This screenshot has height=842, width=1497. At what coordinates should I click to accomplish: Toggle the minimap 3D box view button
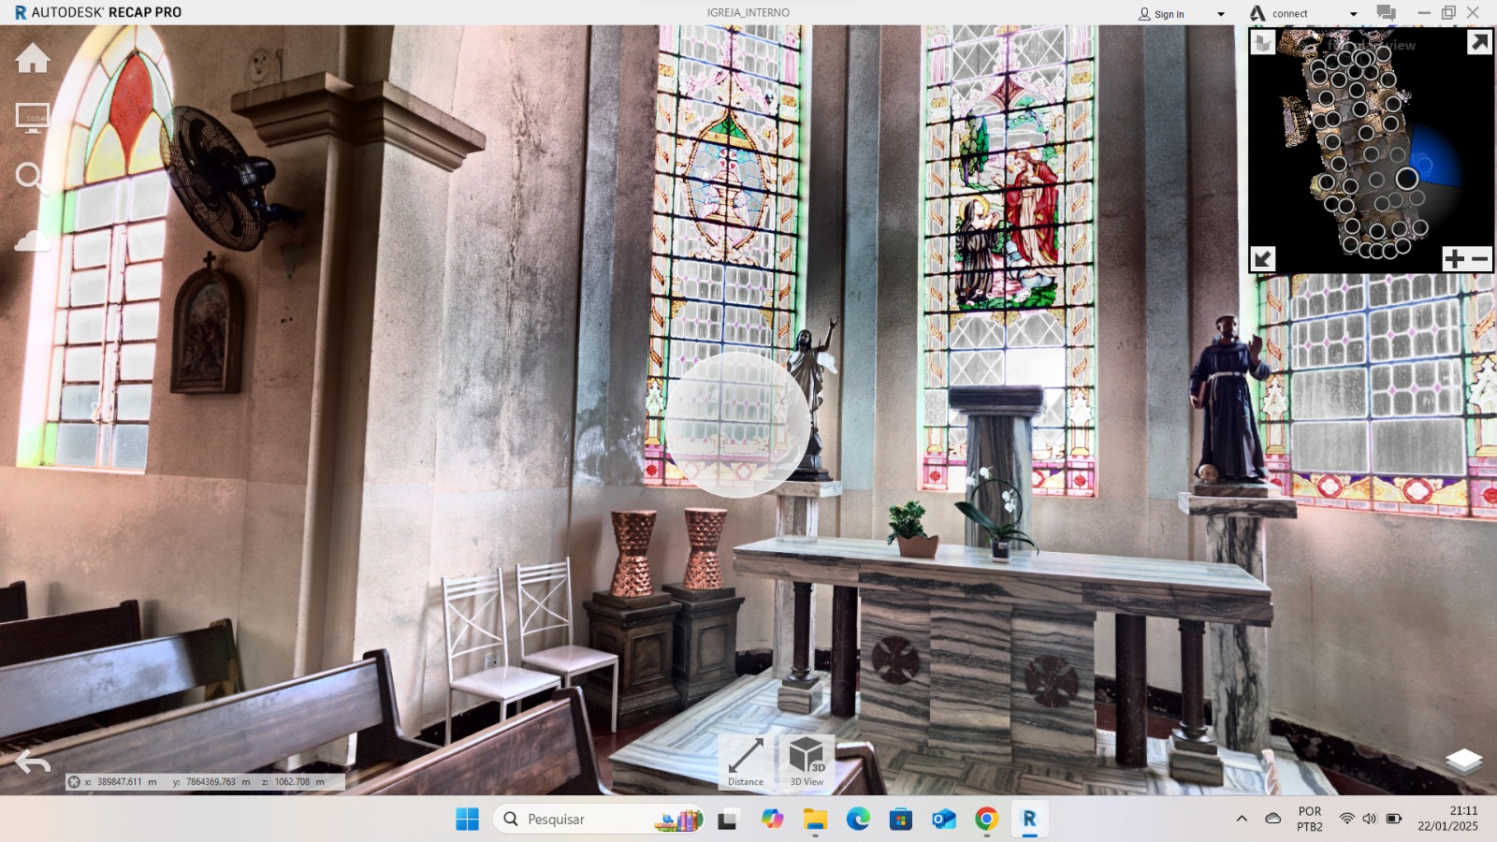coord(1263,42)
